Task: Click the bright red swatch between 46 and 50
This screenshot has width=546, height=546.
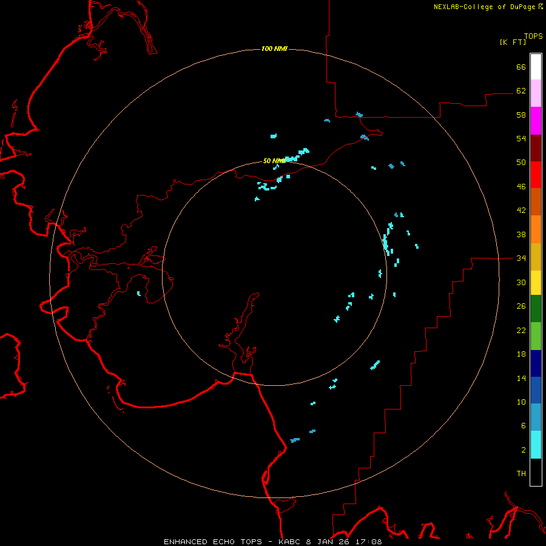Action: pos(536,175)
